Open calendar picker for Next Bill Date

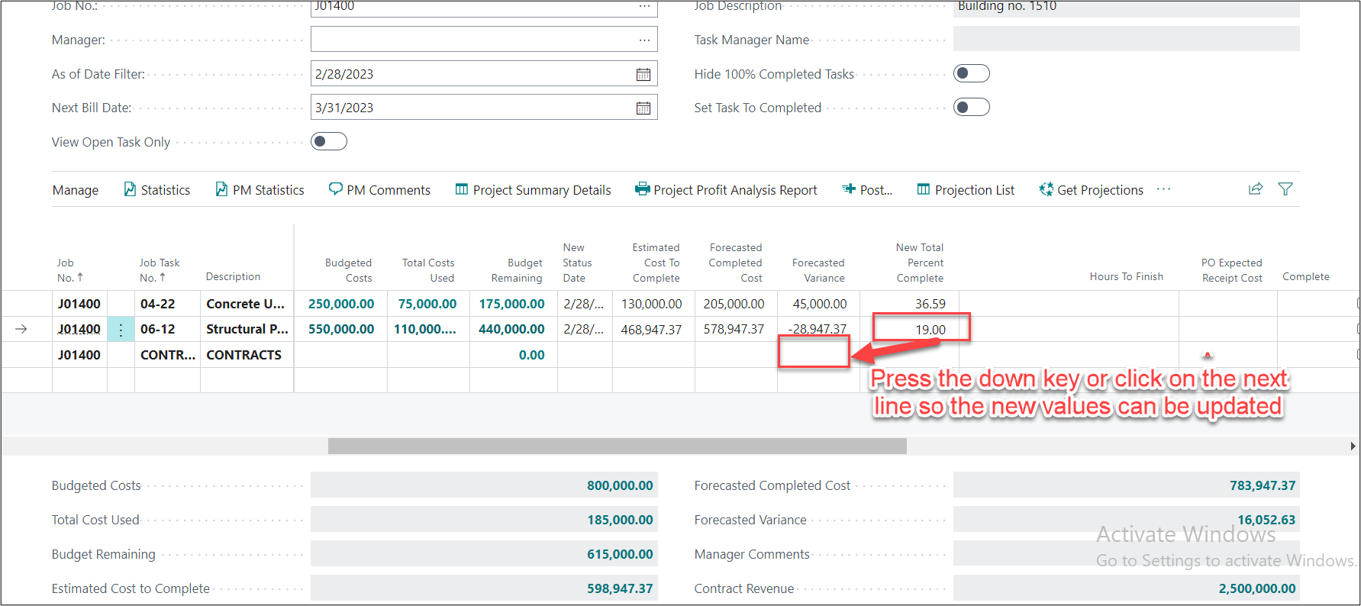point(643,108)
